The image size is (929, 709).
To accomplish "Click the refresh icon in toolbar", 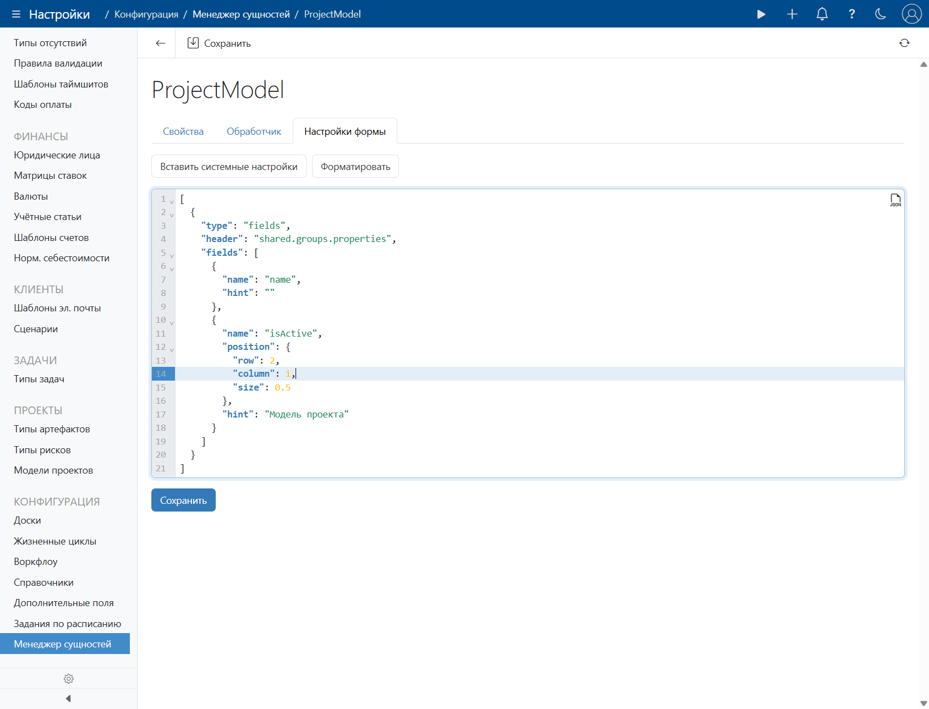I will coord(904,43).
